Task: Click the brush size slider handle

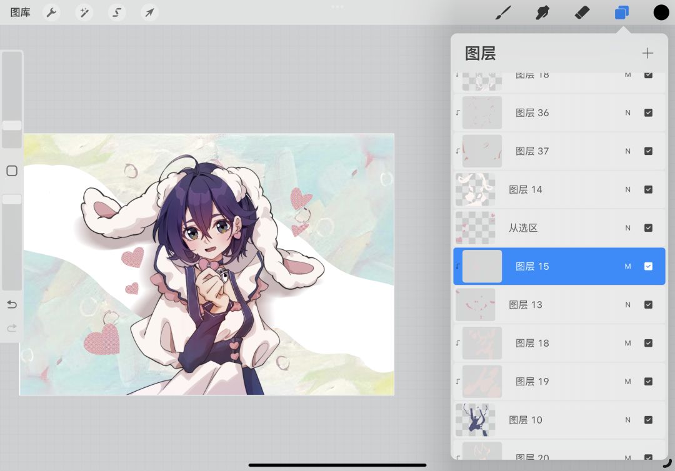Action: point(12,125)
